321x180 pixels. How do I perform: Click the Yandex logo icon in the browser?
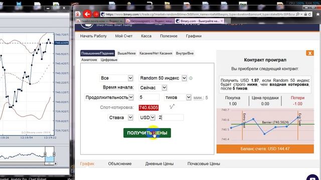(x=78, y=14)
